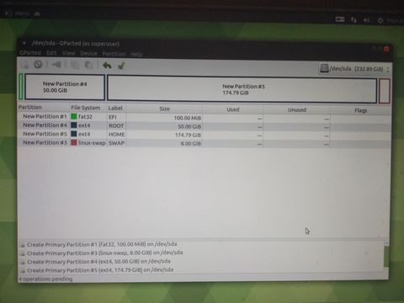
Task: Open the Partition menu
Action: [114, 54]
